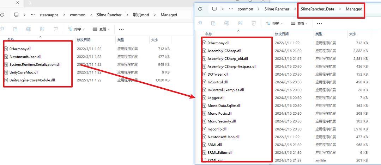The width and height of the screenshot is (381, 165).
Task: Open 排序 sort dropdown in right window
Action: pyautogui.click(x=274, y=23)
